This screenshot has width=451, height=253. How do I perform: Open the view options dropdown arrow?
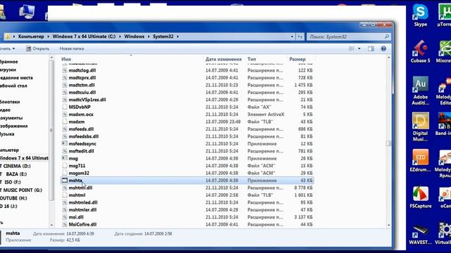(x=359, y=48)
